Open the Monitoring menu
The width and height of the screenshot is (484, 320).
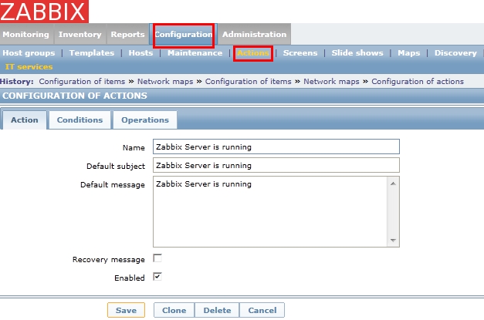26,34
